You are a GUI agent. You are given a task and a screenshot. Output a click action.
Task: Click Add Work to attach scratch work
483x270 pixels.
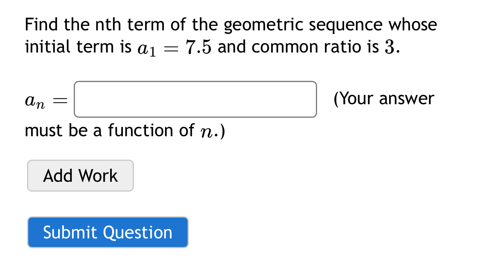[80, 176]
